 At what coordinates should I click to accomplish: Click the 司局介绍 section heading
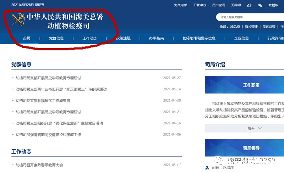215,65
